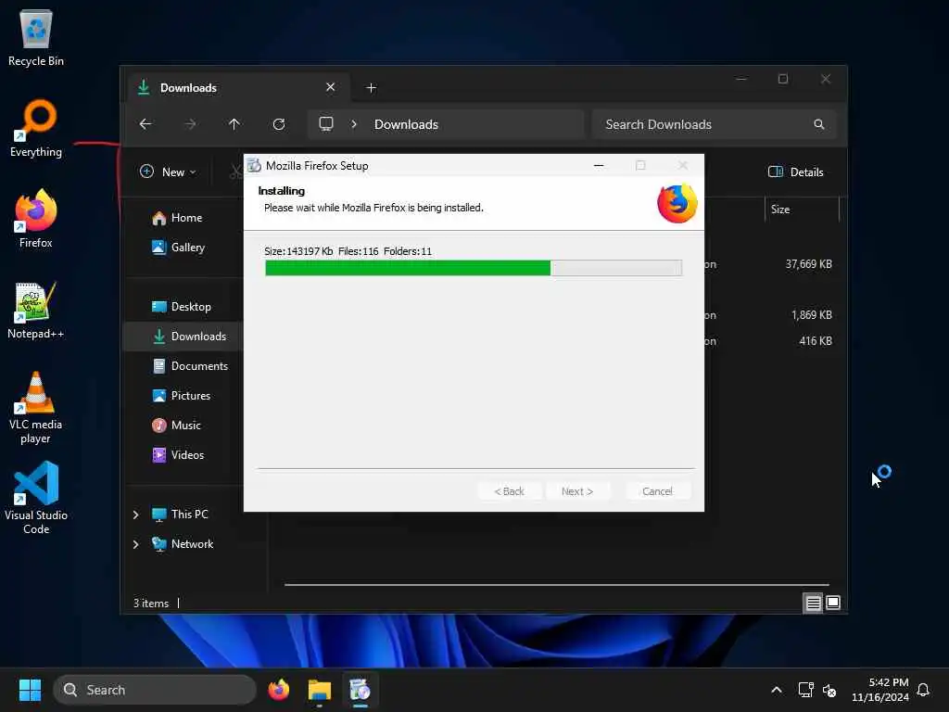Refresh the Downloads folder view

pyautogui.click(x=279, y=124)
